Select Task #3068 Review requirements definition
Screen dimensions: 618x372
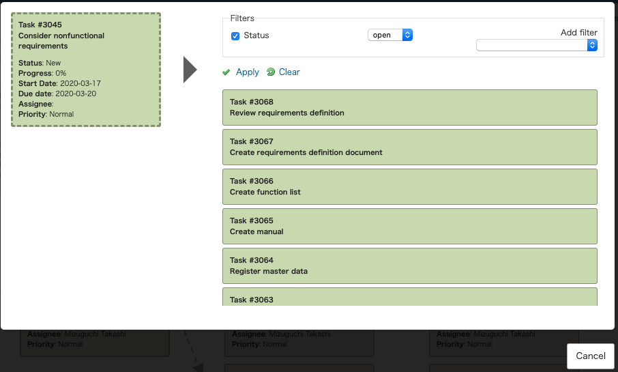pos(410,107)
